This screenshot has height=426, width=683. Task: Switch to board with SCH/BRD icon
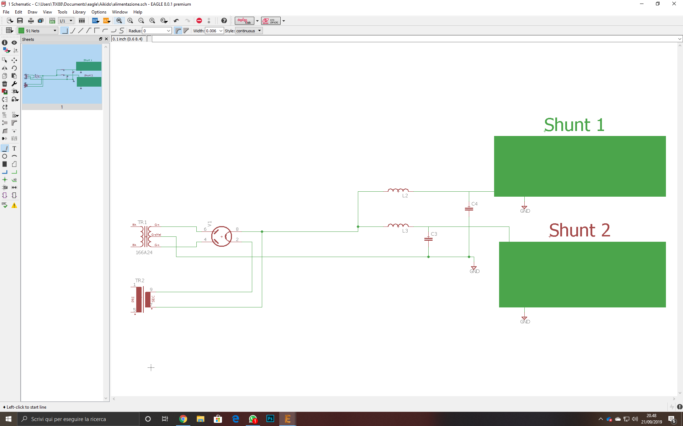tap(52, 21)
